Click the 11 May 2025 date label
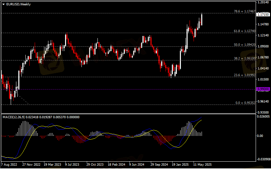The image size is (271, 169). [202, 165]
